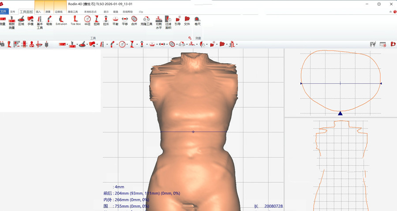Image resolution: width=397 pixels, height=211 pixels.
Task: Click the 20080728 value at the bottom right
Action: click(x=273, y=206)
